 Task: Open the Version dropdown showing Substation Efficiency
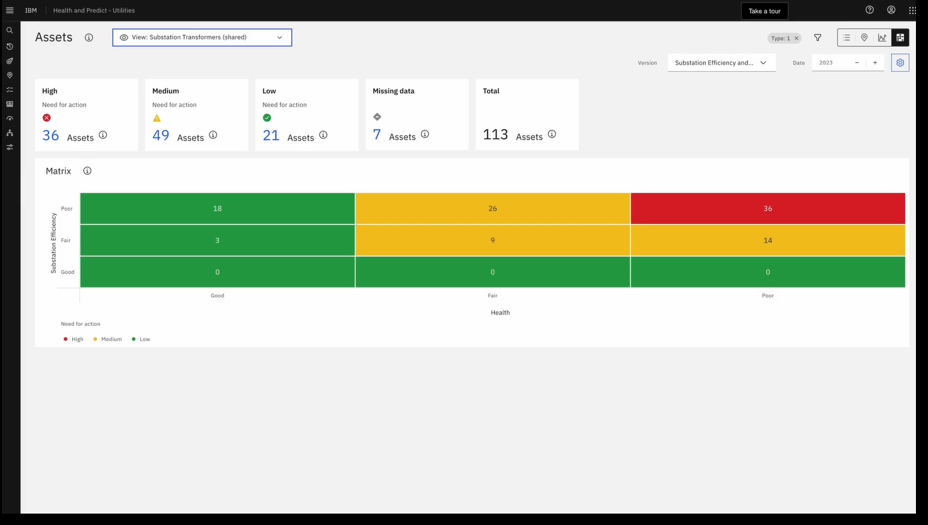tap(722, 63)
